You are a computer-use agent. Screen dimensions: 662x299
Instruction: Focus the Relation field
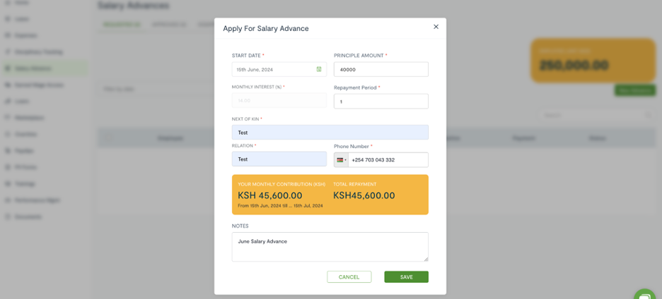tap(279, 159)
